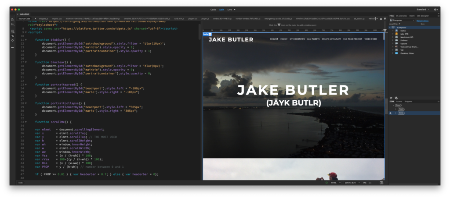Click the Manage Sites link
Screen dimensions: 450x198
[422, 20]
